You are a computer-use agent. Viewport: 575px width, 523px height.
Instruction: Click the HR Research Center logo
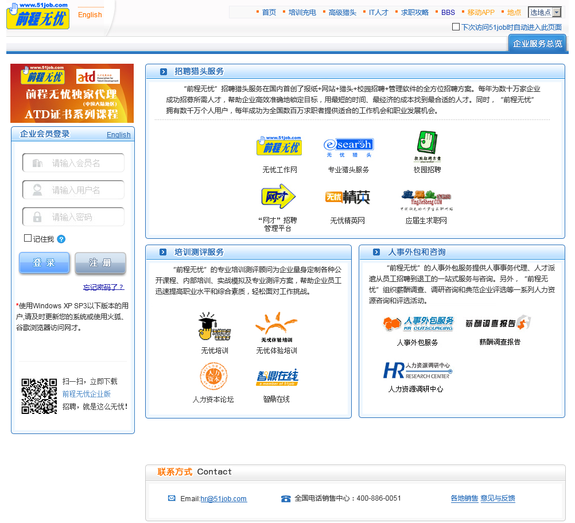tap(417, 370)
